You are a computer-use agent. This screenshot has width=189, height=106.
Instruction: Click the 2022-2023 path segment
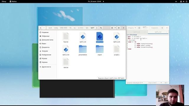click(64, 28)
